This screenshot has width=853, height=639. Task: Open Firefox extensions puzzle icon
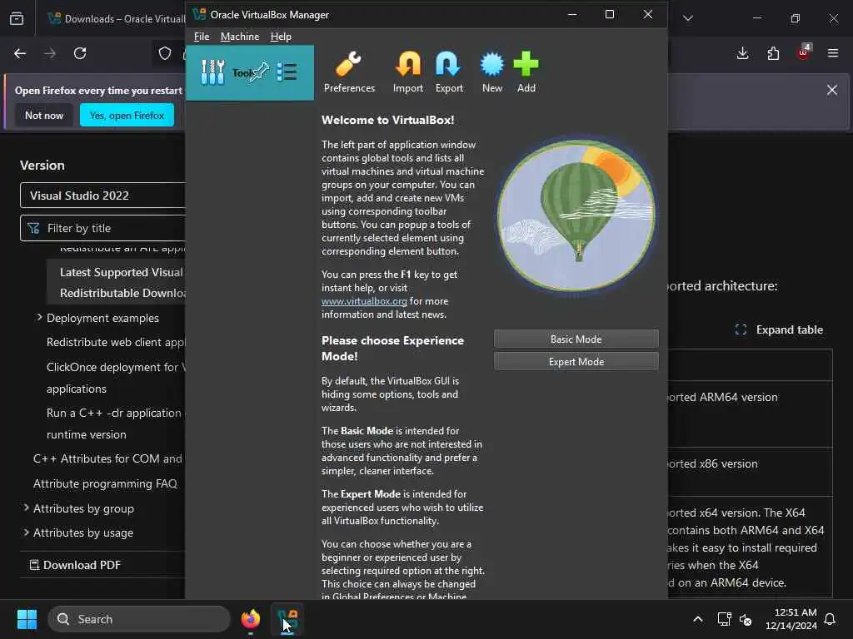773,53
